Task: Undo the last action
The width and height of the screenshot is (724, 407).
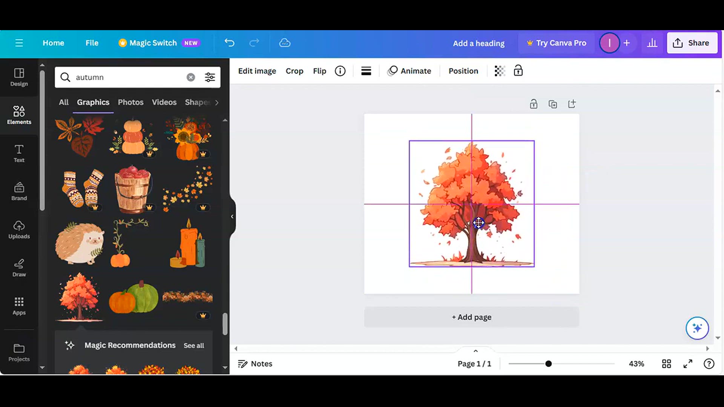Action: [229, 43]
